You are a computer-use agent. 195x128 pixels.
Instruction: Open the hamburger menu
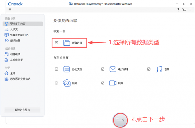click(10, 10)
